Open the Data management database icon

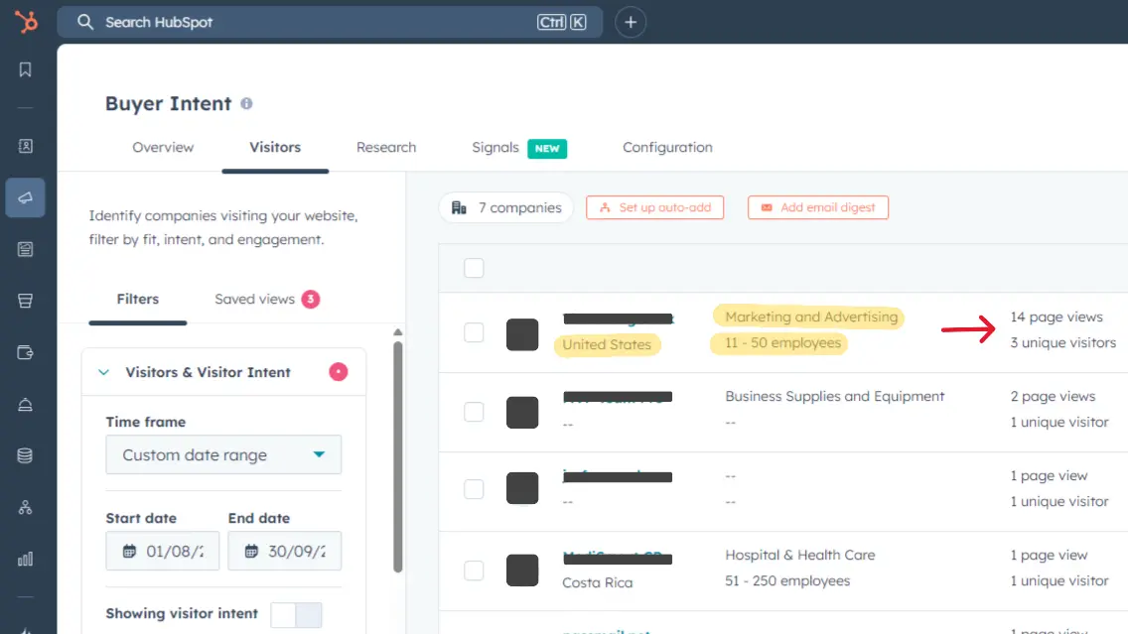26,455
